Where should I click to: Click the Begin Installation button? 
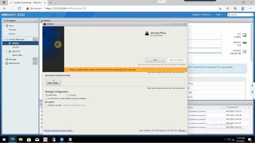coord(177,60)
